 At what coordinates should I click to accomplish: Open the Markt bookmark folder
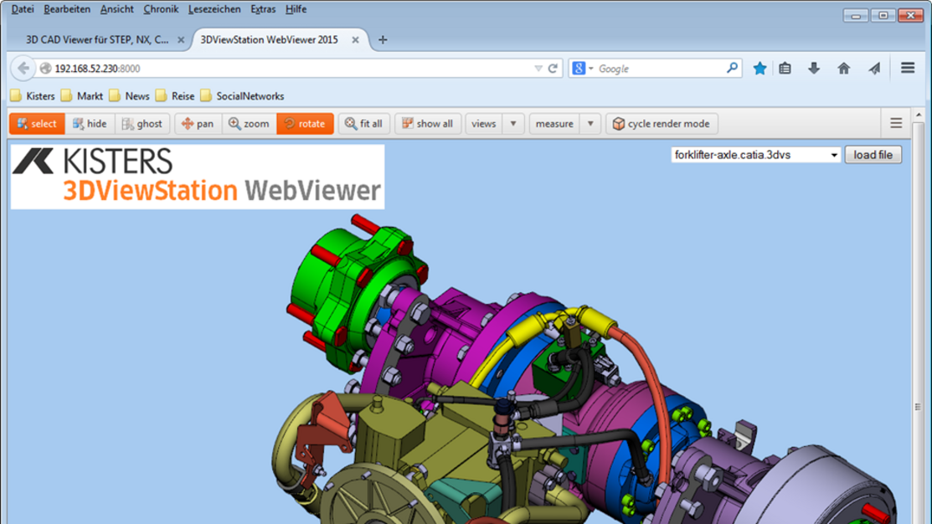82,95
